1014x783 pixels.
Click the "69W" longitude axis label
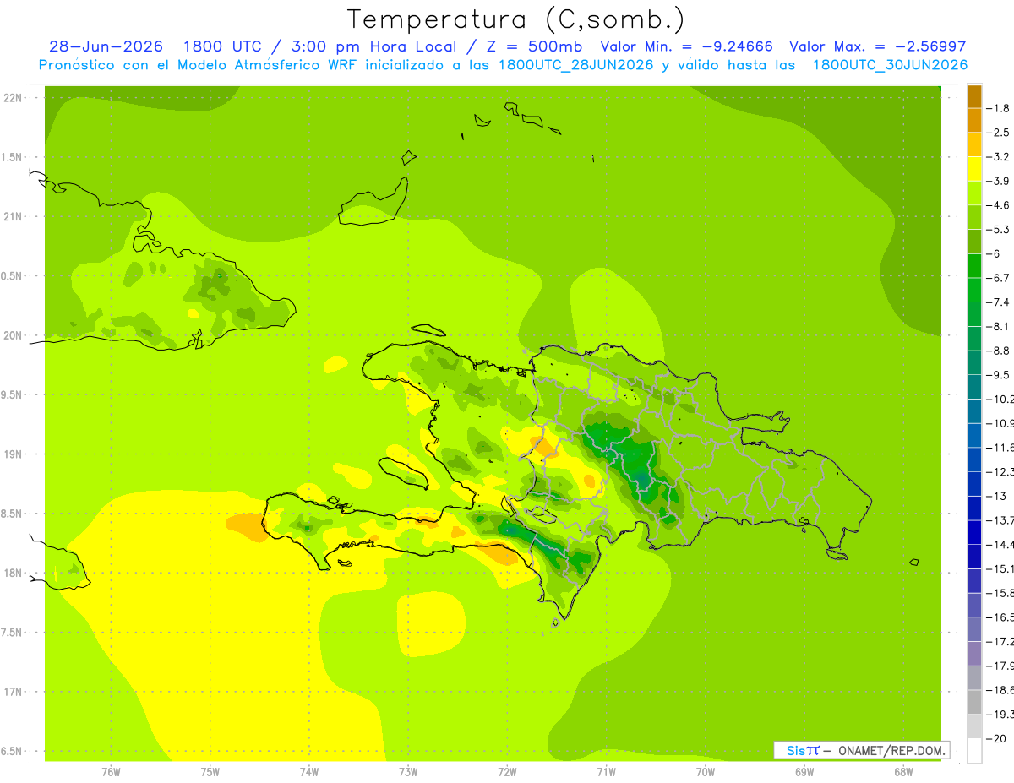click(x=804, y=772)
